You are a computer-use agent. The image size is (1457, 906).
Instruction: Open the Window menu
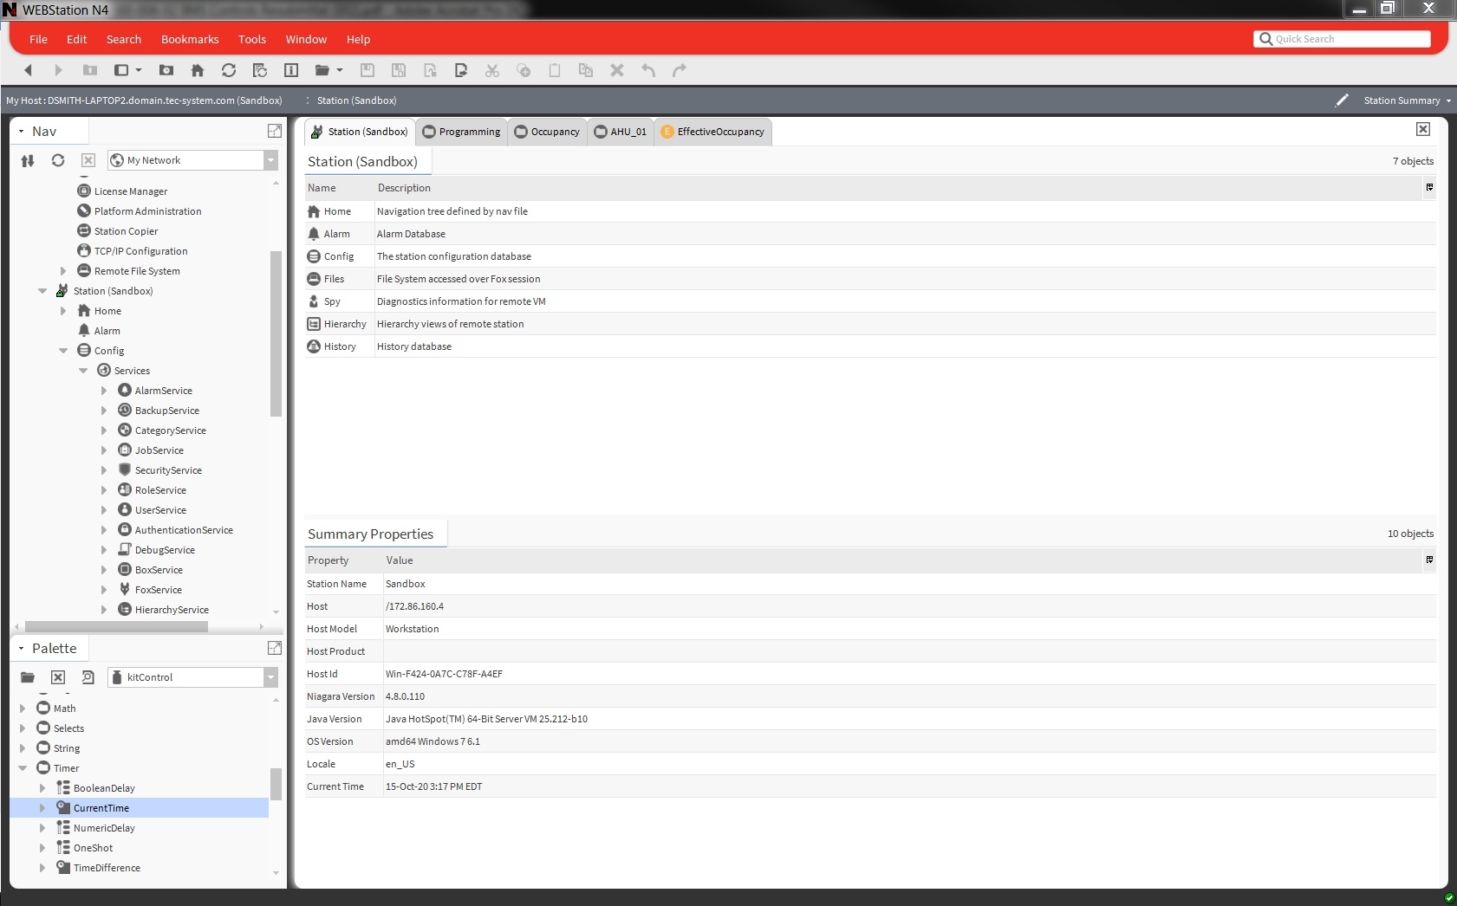(x=306, y=39)
